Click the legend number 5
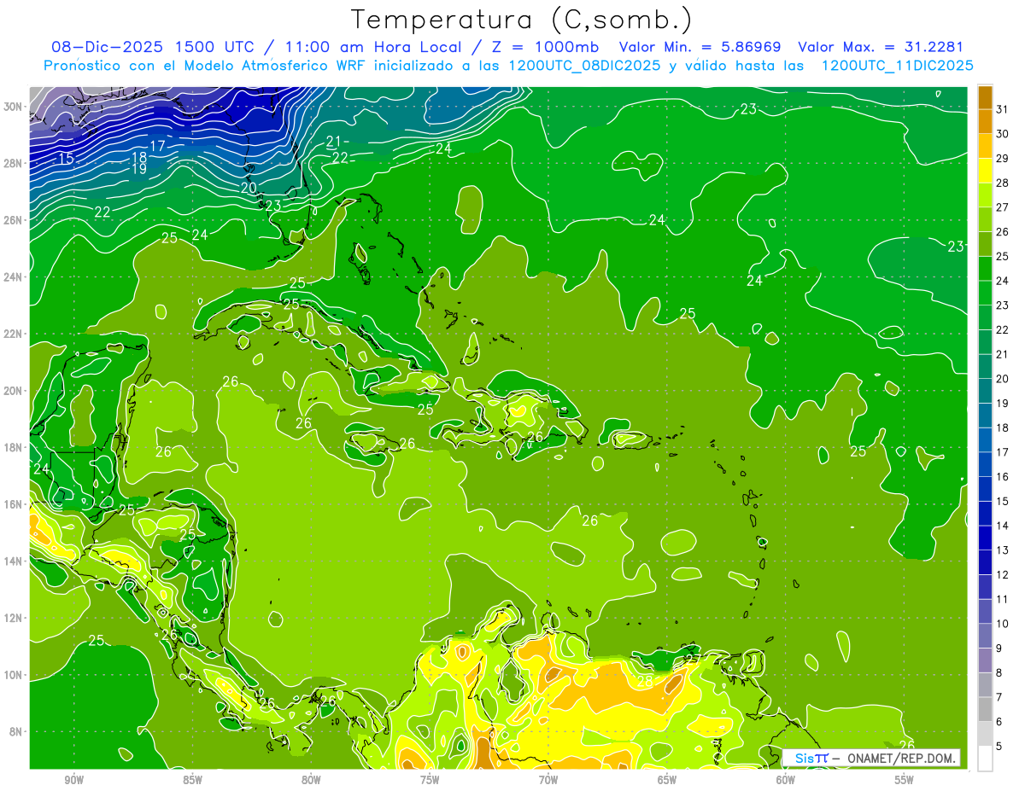Viewport: 1025px width, 791px height. click(x=999, y=746)
